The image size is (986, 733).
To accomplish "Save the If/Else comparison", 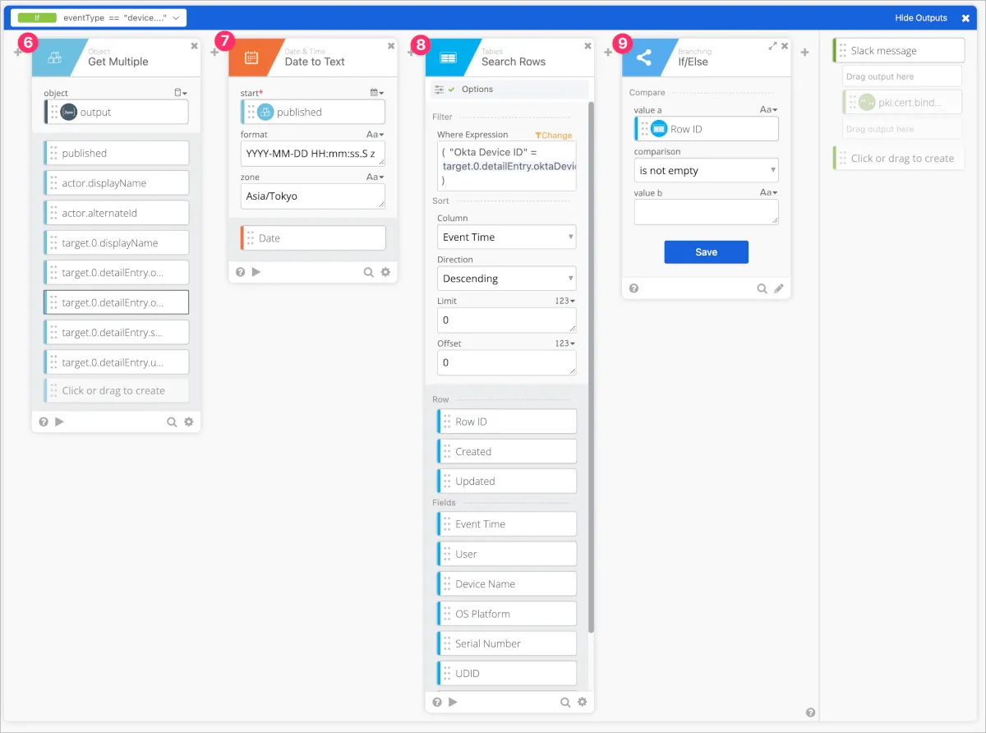I will click(706, 252).
